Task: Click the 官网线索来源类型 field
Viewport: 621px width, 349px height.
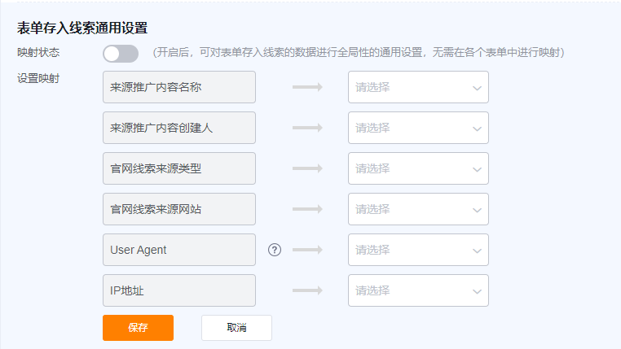Action: coord(179,168)
